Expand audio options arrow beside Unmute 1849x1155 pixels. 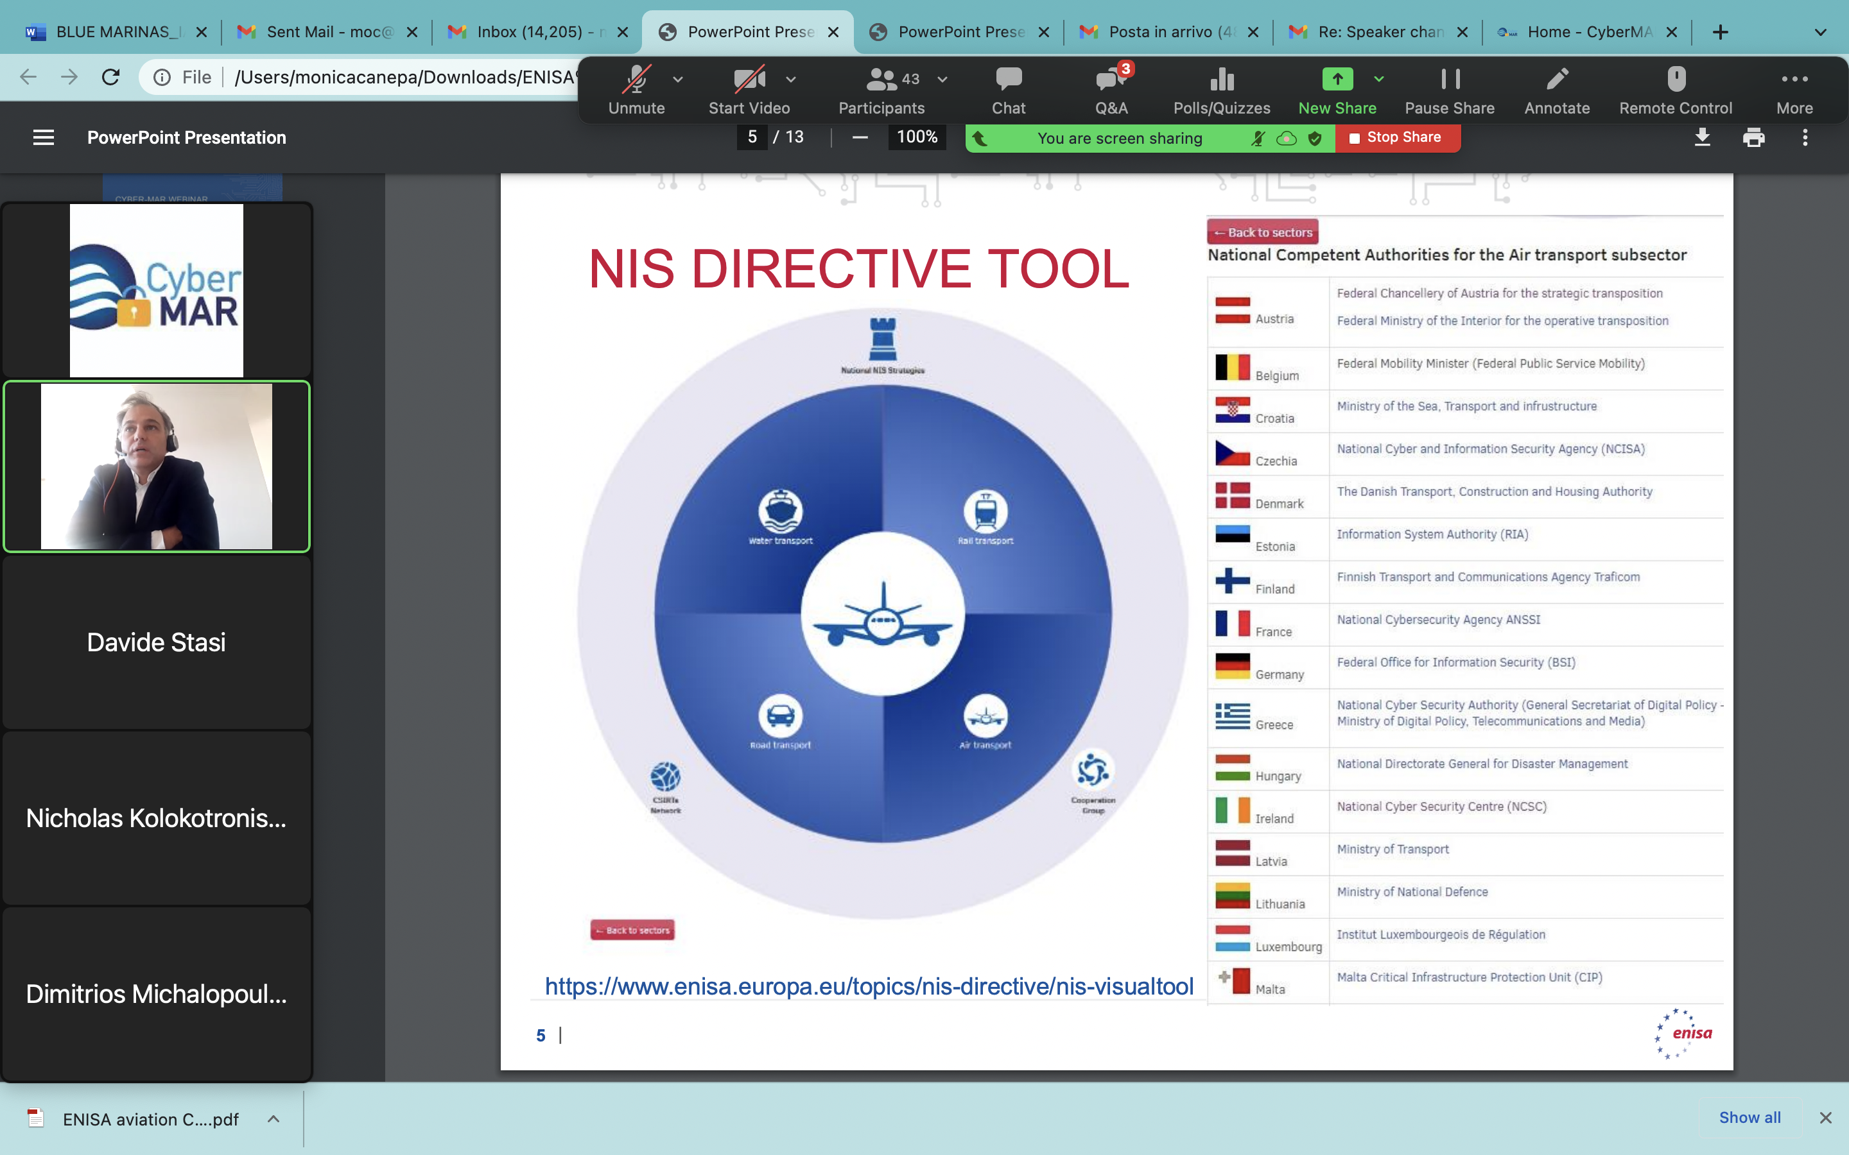click(x=678, y=79)
